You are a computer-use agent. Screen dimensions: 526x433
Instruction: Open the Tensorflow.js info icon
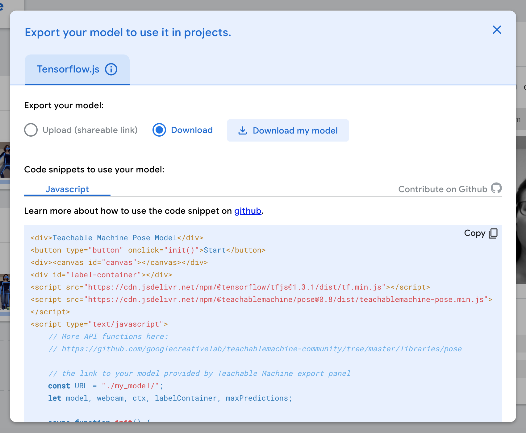click(x=111, y=69)
